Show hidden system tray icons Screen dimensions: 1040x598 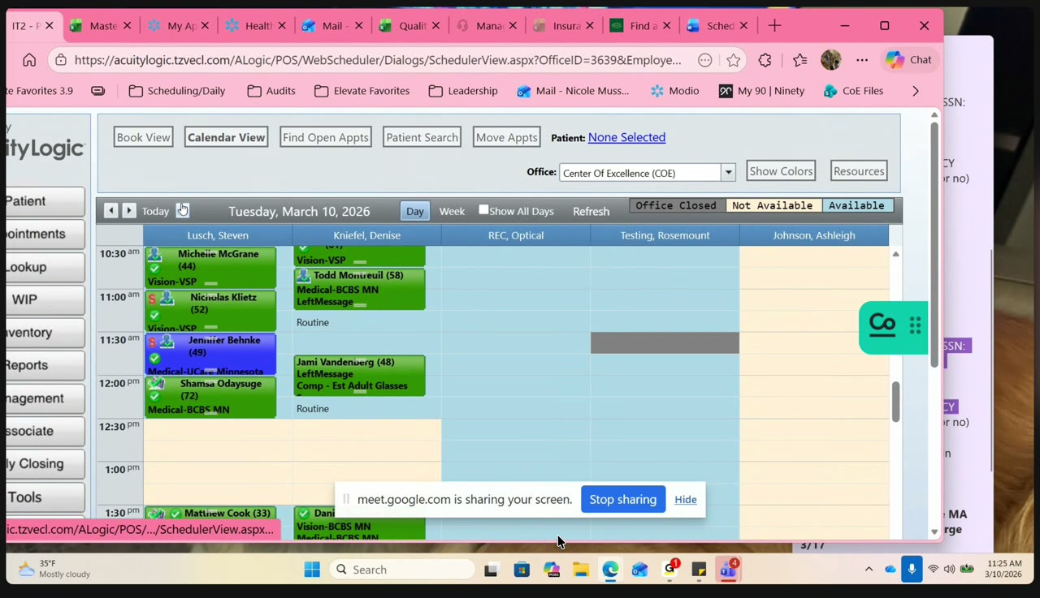[869, 570]
